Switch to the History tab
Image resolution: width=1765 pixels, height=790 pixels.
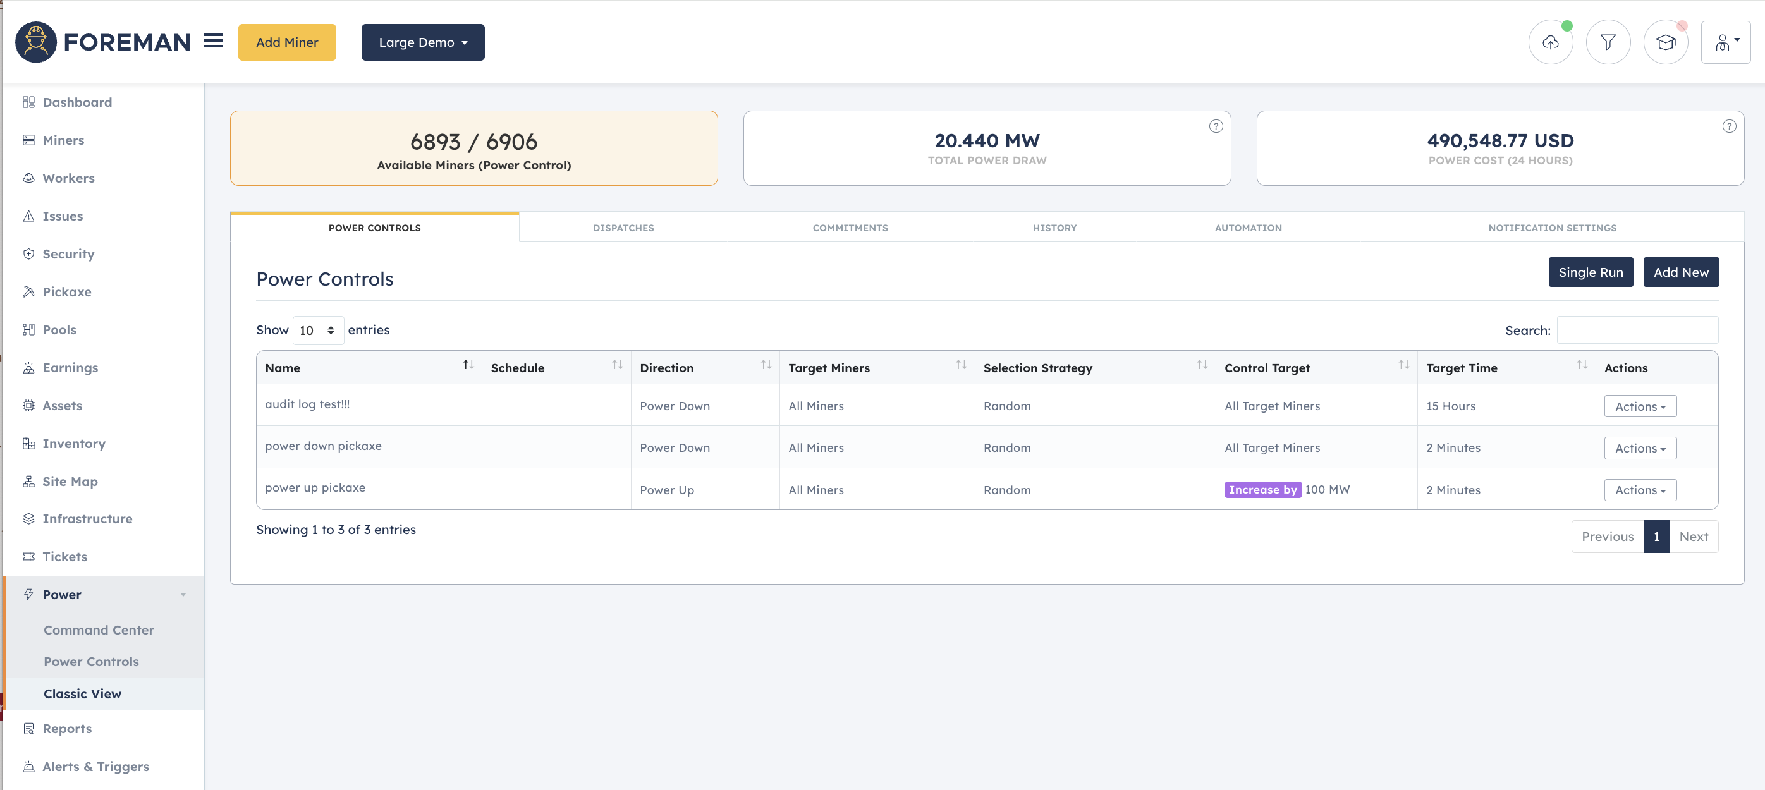tap(1054, 228)
